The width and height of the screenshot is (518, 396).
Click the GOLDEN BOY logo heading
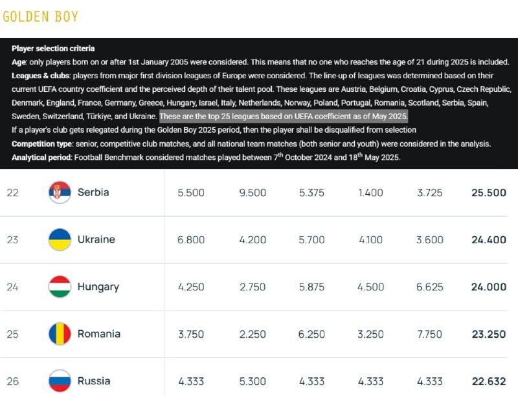pyautogui.click(x=39, y=16)
